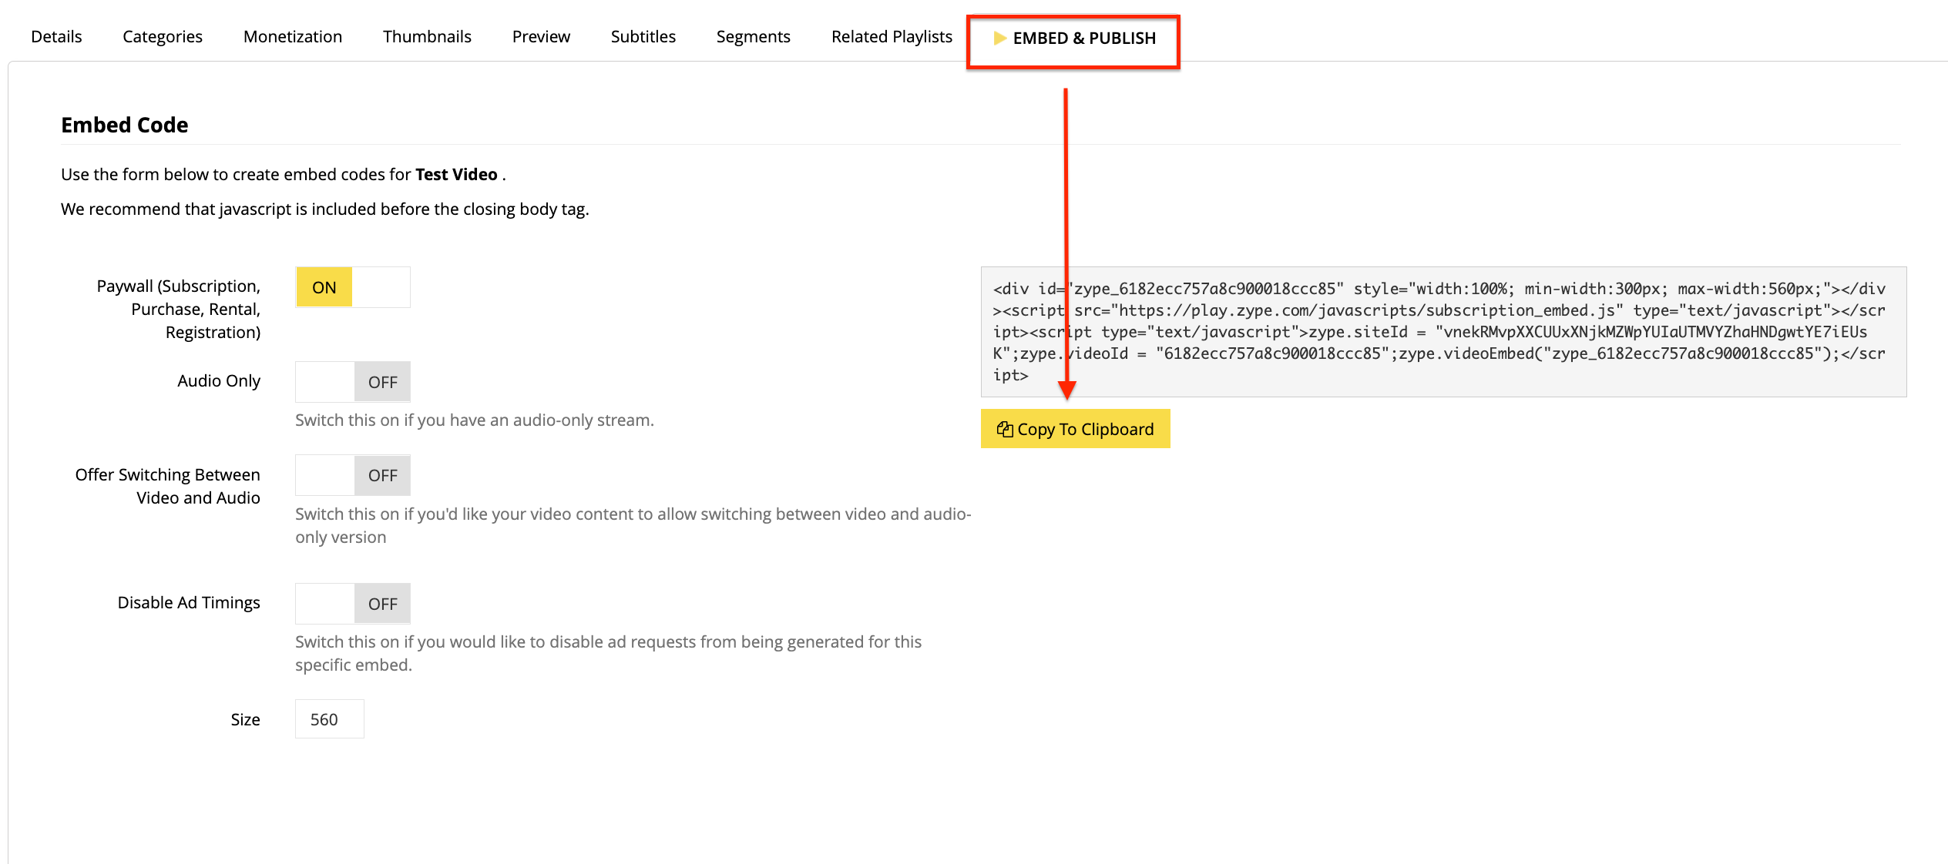Open the Monetization tab
Screen dimensions: 1948x864
(293, 36)
